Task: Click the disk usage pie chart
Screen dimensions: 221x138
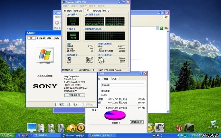Action: (x=115, y=115)
